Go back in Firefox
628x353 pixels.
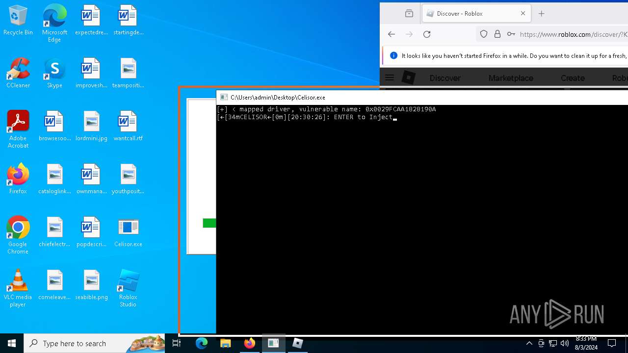coord(391,34)
